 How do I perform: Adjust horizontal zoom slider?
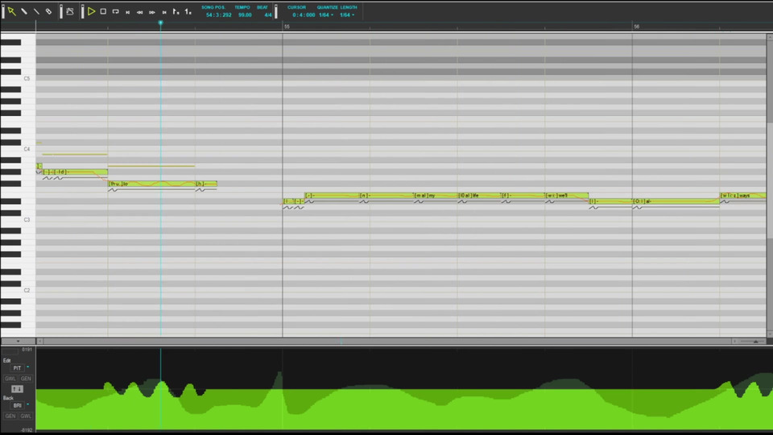click(x=754, y=341)
